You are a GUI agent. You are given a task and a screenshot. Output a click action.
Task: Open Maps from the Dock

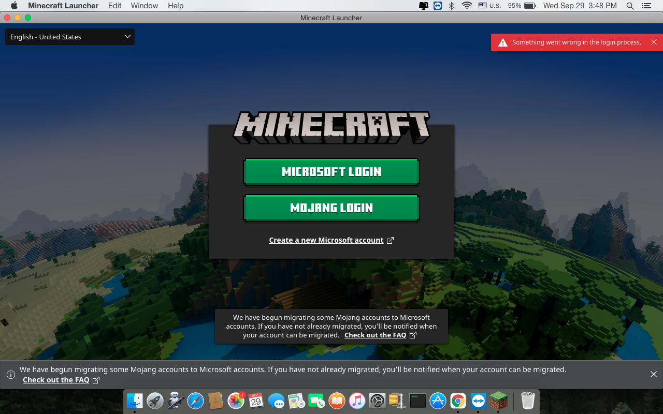click(296, 401)
